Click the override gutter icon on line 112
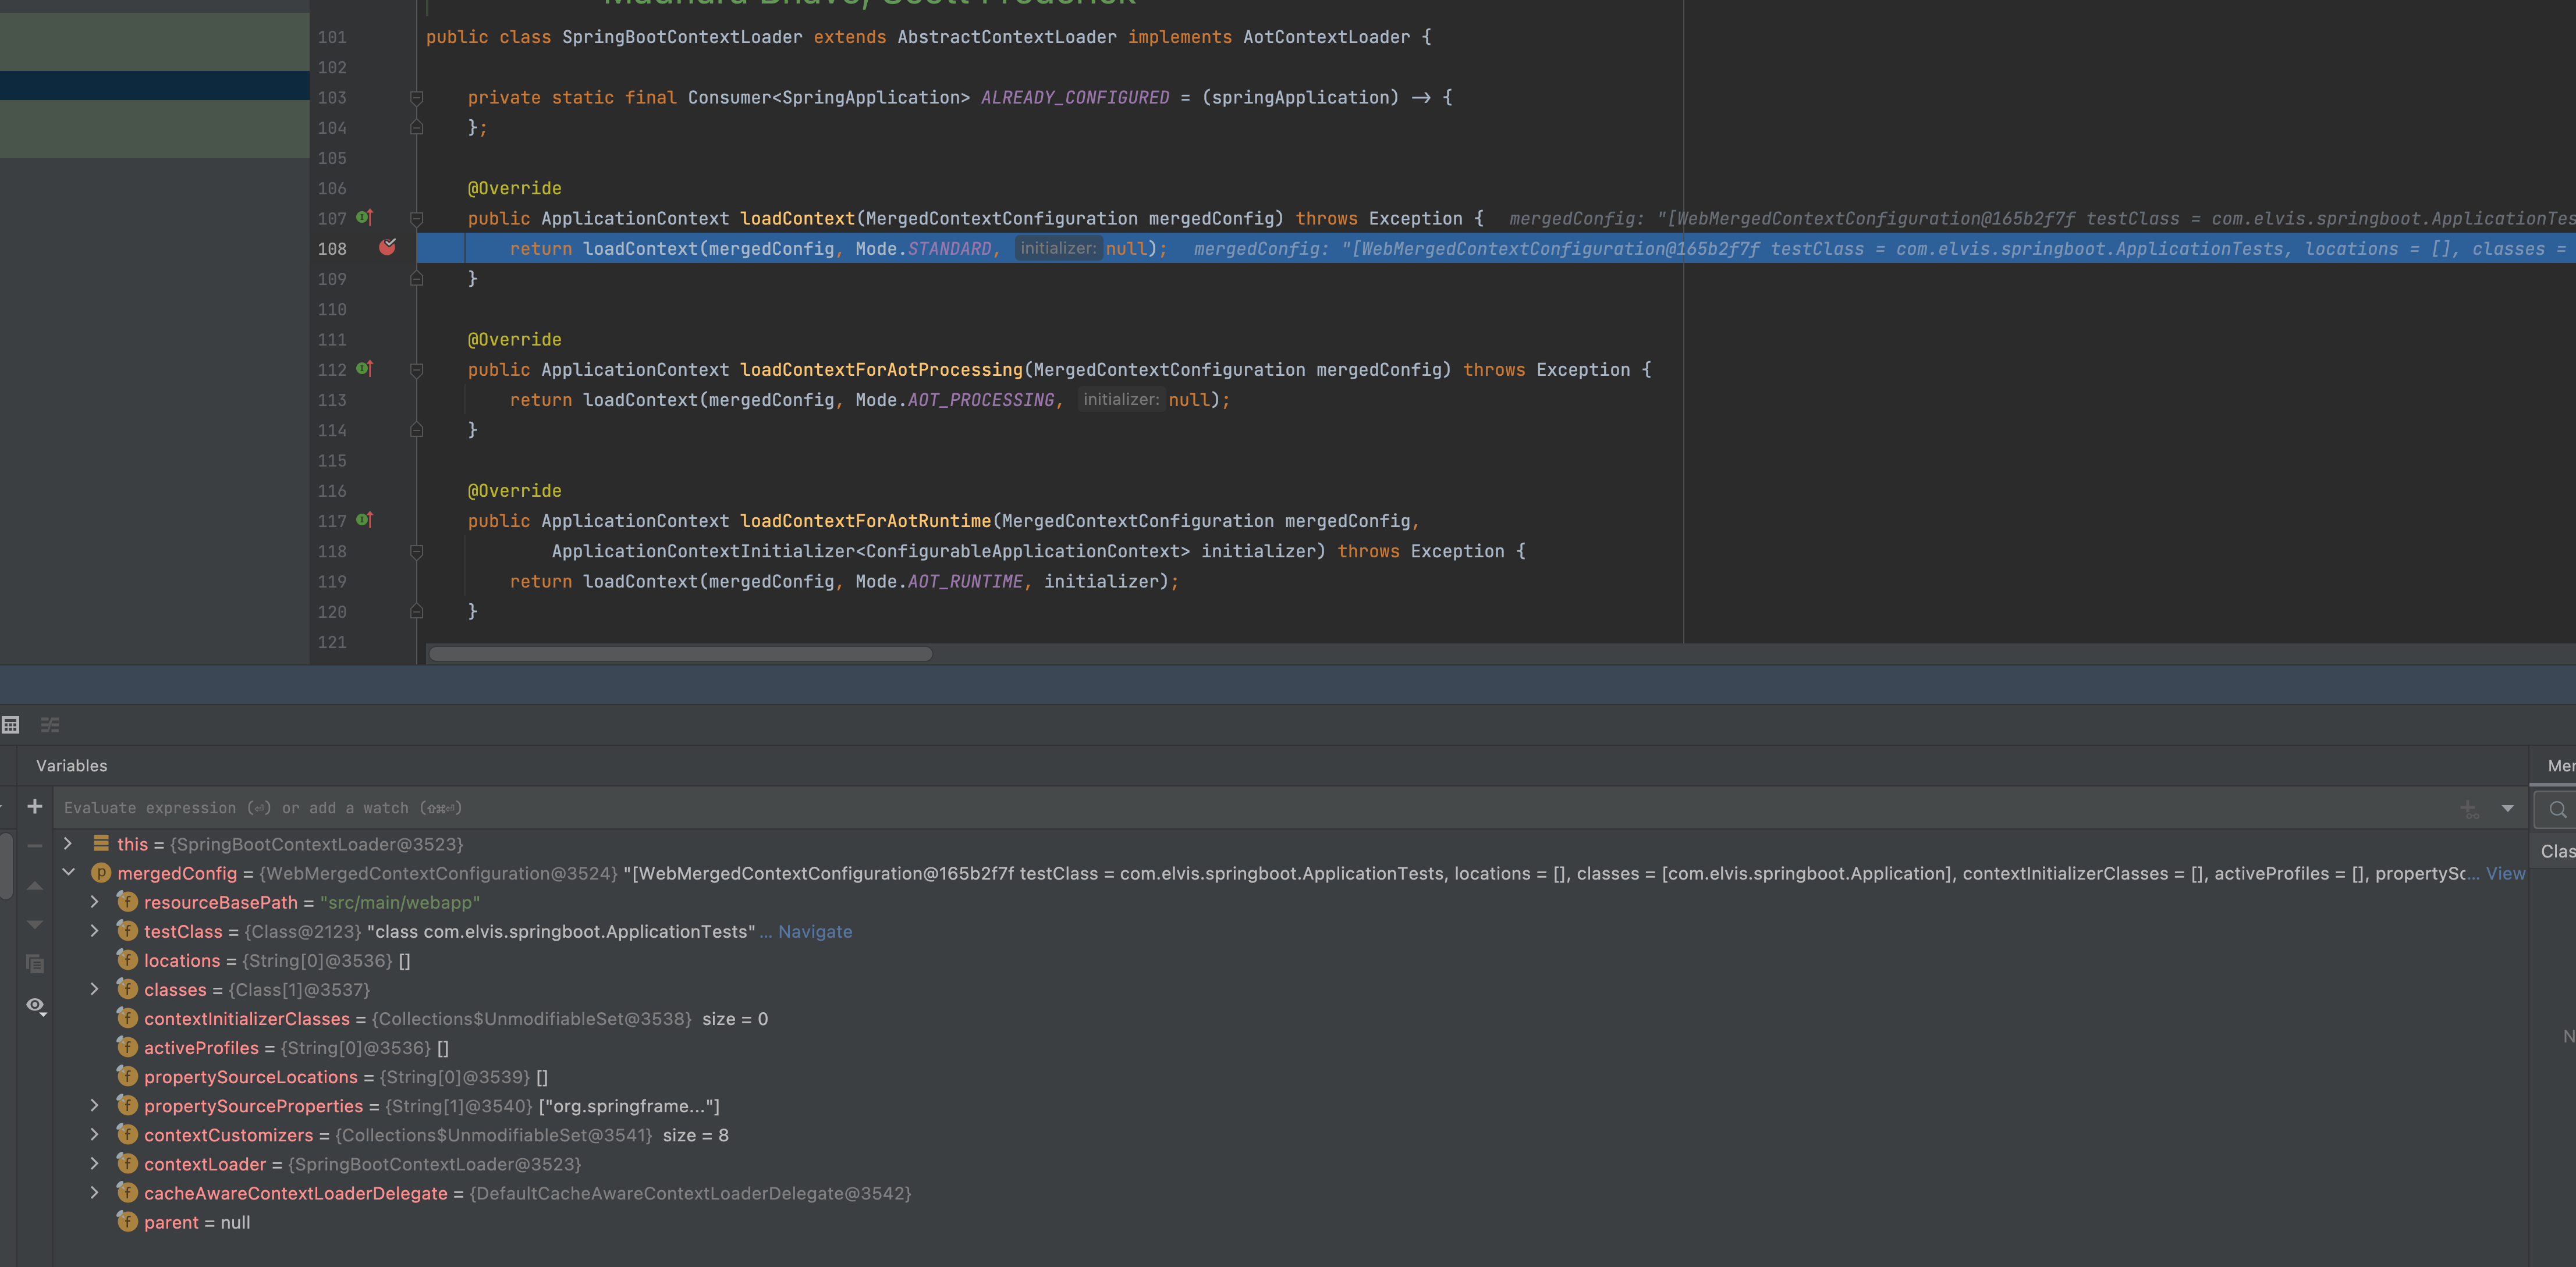The image size is (2576, 1267). point(365,369)
